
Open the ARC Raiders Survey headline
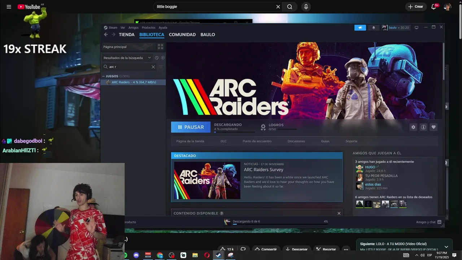263,170
